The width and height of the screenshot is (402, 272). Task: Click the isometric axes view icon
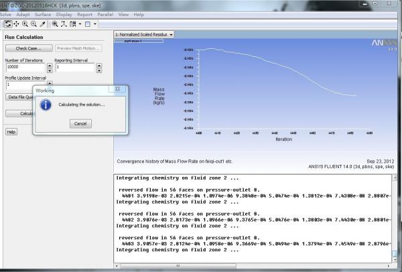point(64,24)
